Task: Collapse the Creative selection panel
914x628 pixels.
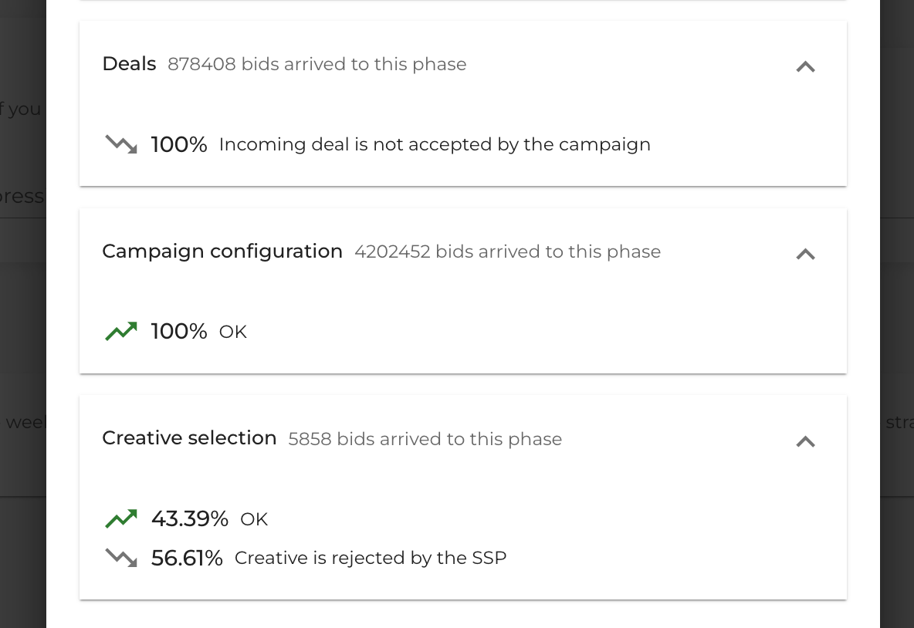Action: pos(805,441)
